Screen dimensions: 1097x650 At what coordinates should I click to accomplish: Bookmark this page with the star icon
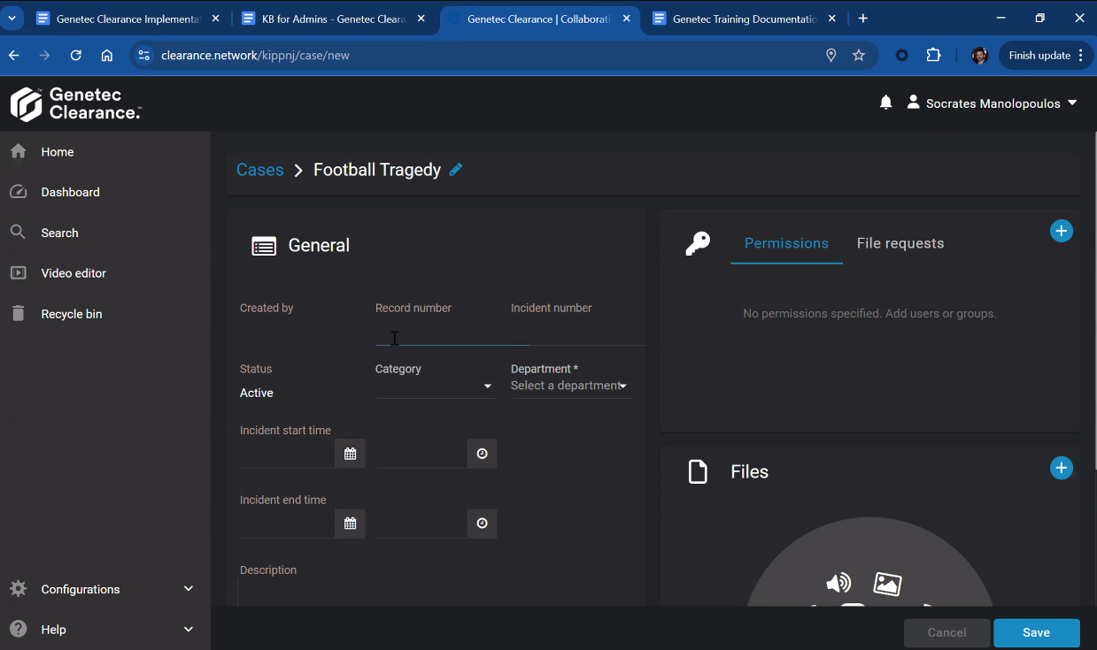tap(858, 56)
